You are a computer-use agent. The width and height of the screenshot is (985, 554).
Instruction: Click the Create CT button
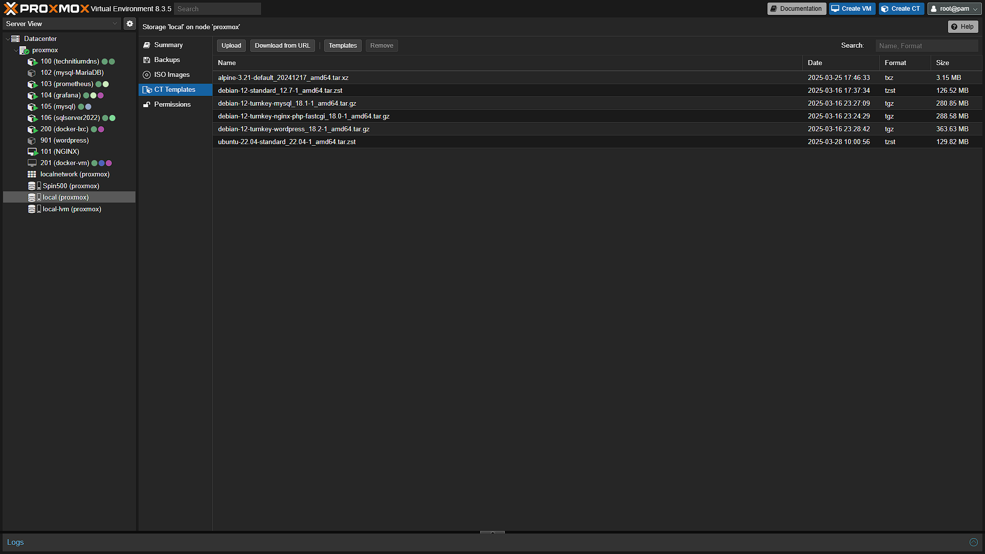click(x=901, y=9)
